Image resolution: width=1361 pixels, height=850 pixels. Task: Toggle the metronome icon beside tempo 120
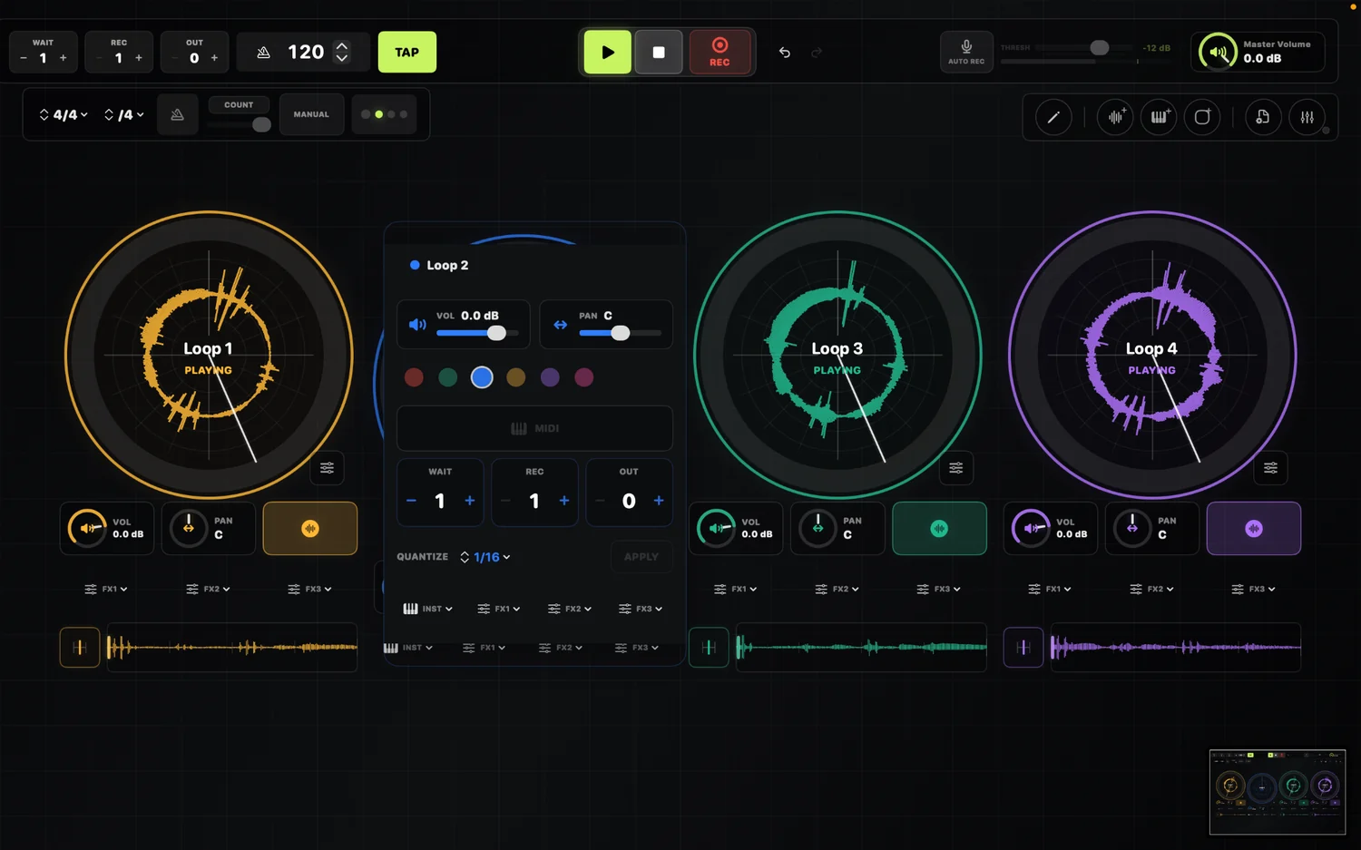[x=263, y=53]
